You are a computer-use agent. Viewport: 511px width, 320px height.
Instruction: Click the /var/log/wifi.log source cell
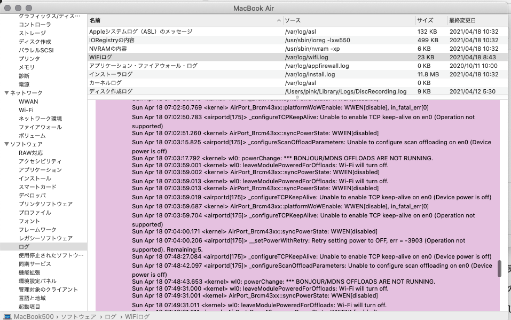click(x=306, y=57)
